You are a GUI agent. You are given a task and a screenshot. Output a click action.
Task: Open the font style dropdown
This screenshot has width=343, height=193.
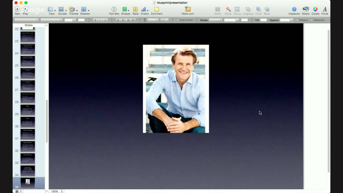point(51,20)
